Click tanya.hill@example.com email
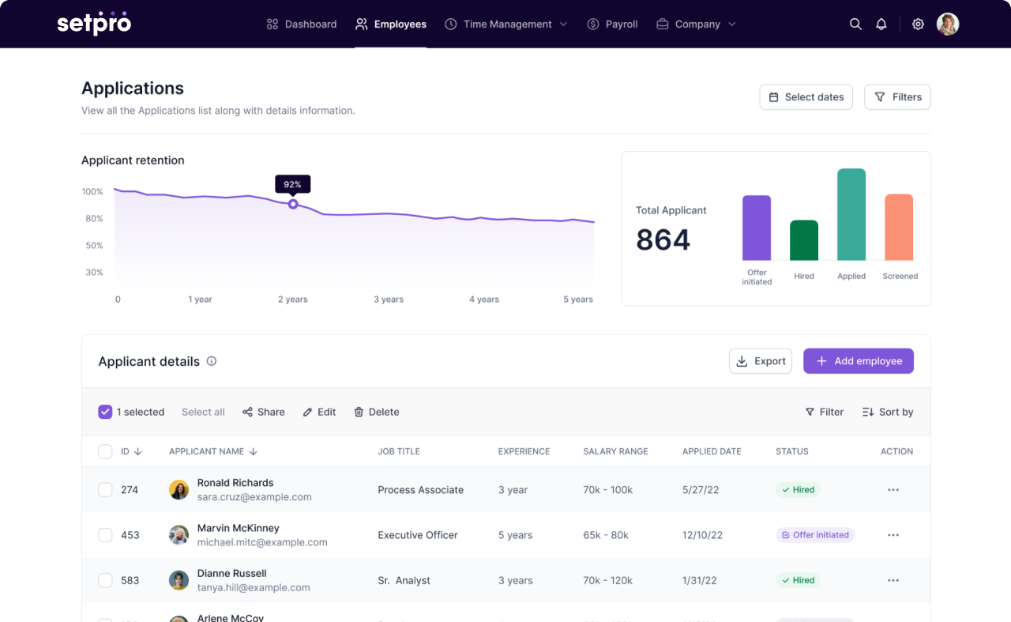The height and width of the screenshot is (622, 1011). tap(254, 587)
